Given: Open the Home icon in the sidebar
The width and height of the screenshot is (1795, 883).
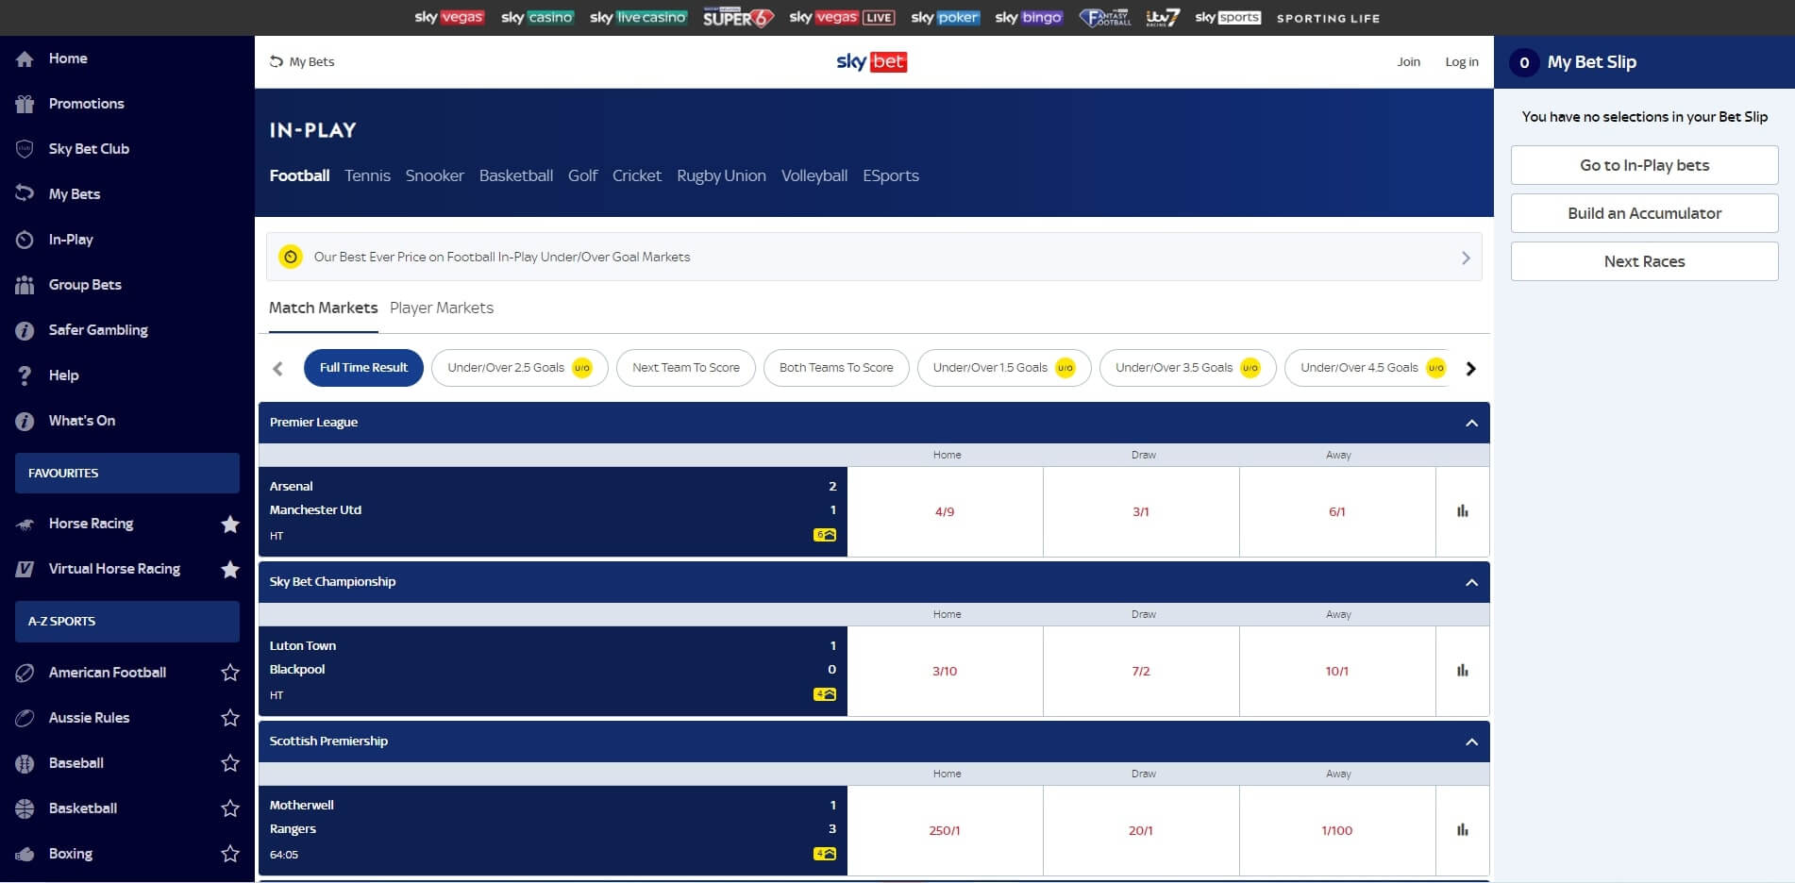Looking at the screenshot, I should tap(25, 58).
